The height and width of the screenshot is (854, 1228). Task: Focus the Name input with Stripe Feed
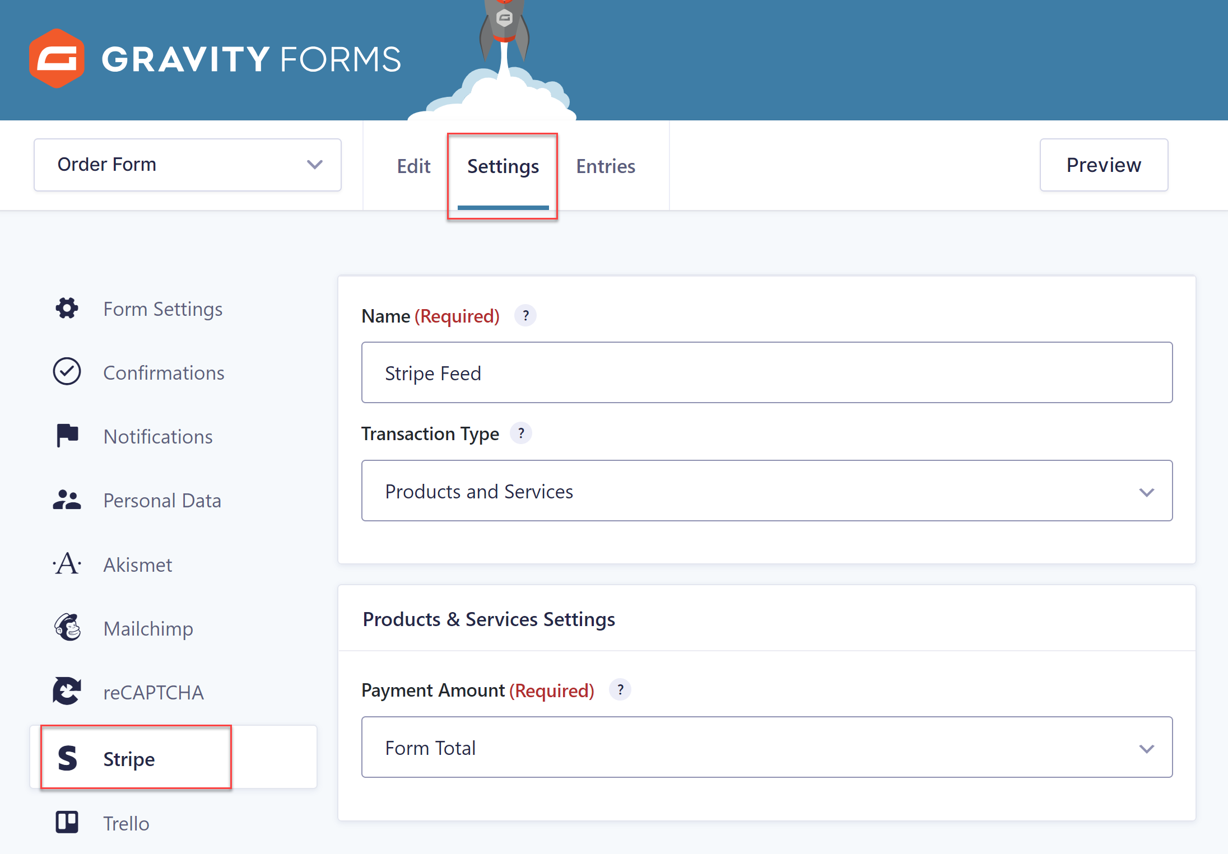[x=767, y=372]
